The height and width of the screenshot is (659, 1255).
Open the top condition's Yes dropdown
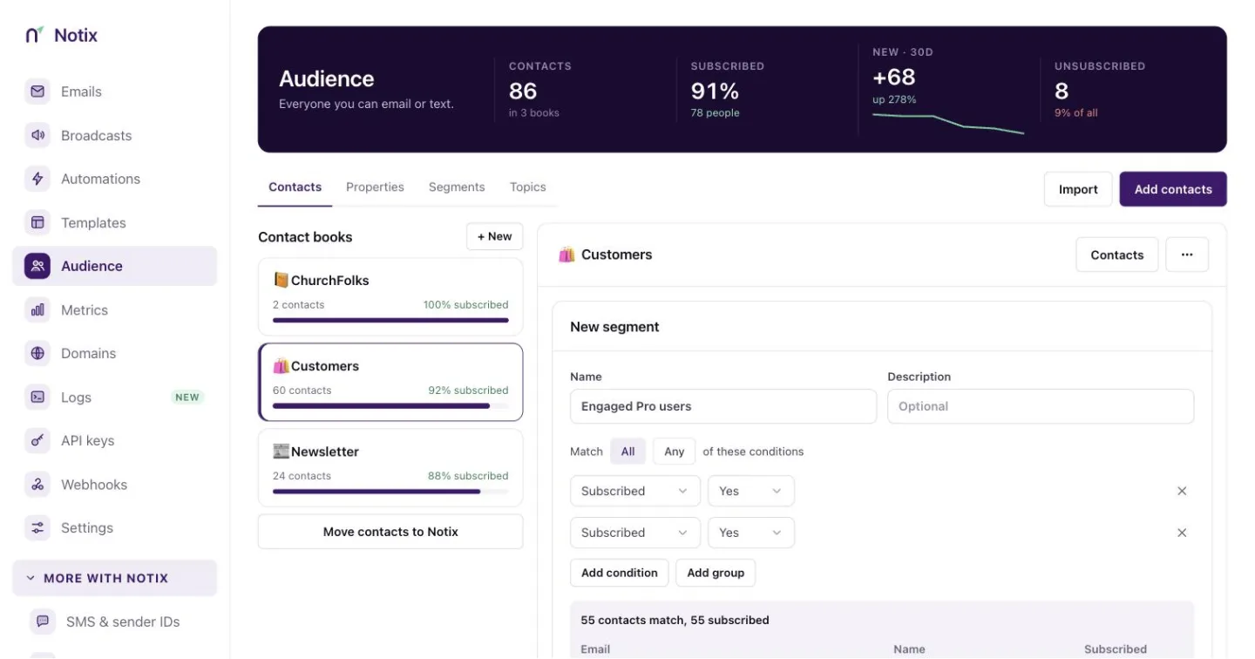point(751,491)
